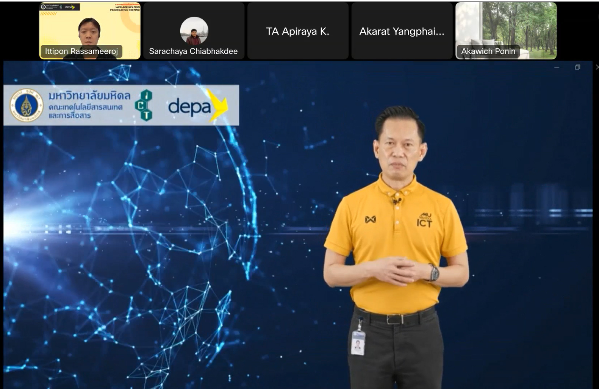Image resolution: width=599 pixels, height=389 pixels.
Task: Click the presenter's wristwatch
Action: pyautogui.click(x=434, y=273)
